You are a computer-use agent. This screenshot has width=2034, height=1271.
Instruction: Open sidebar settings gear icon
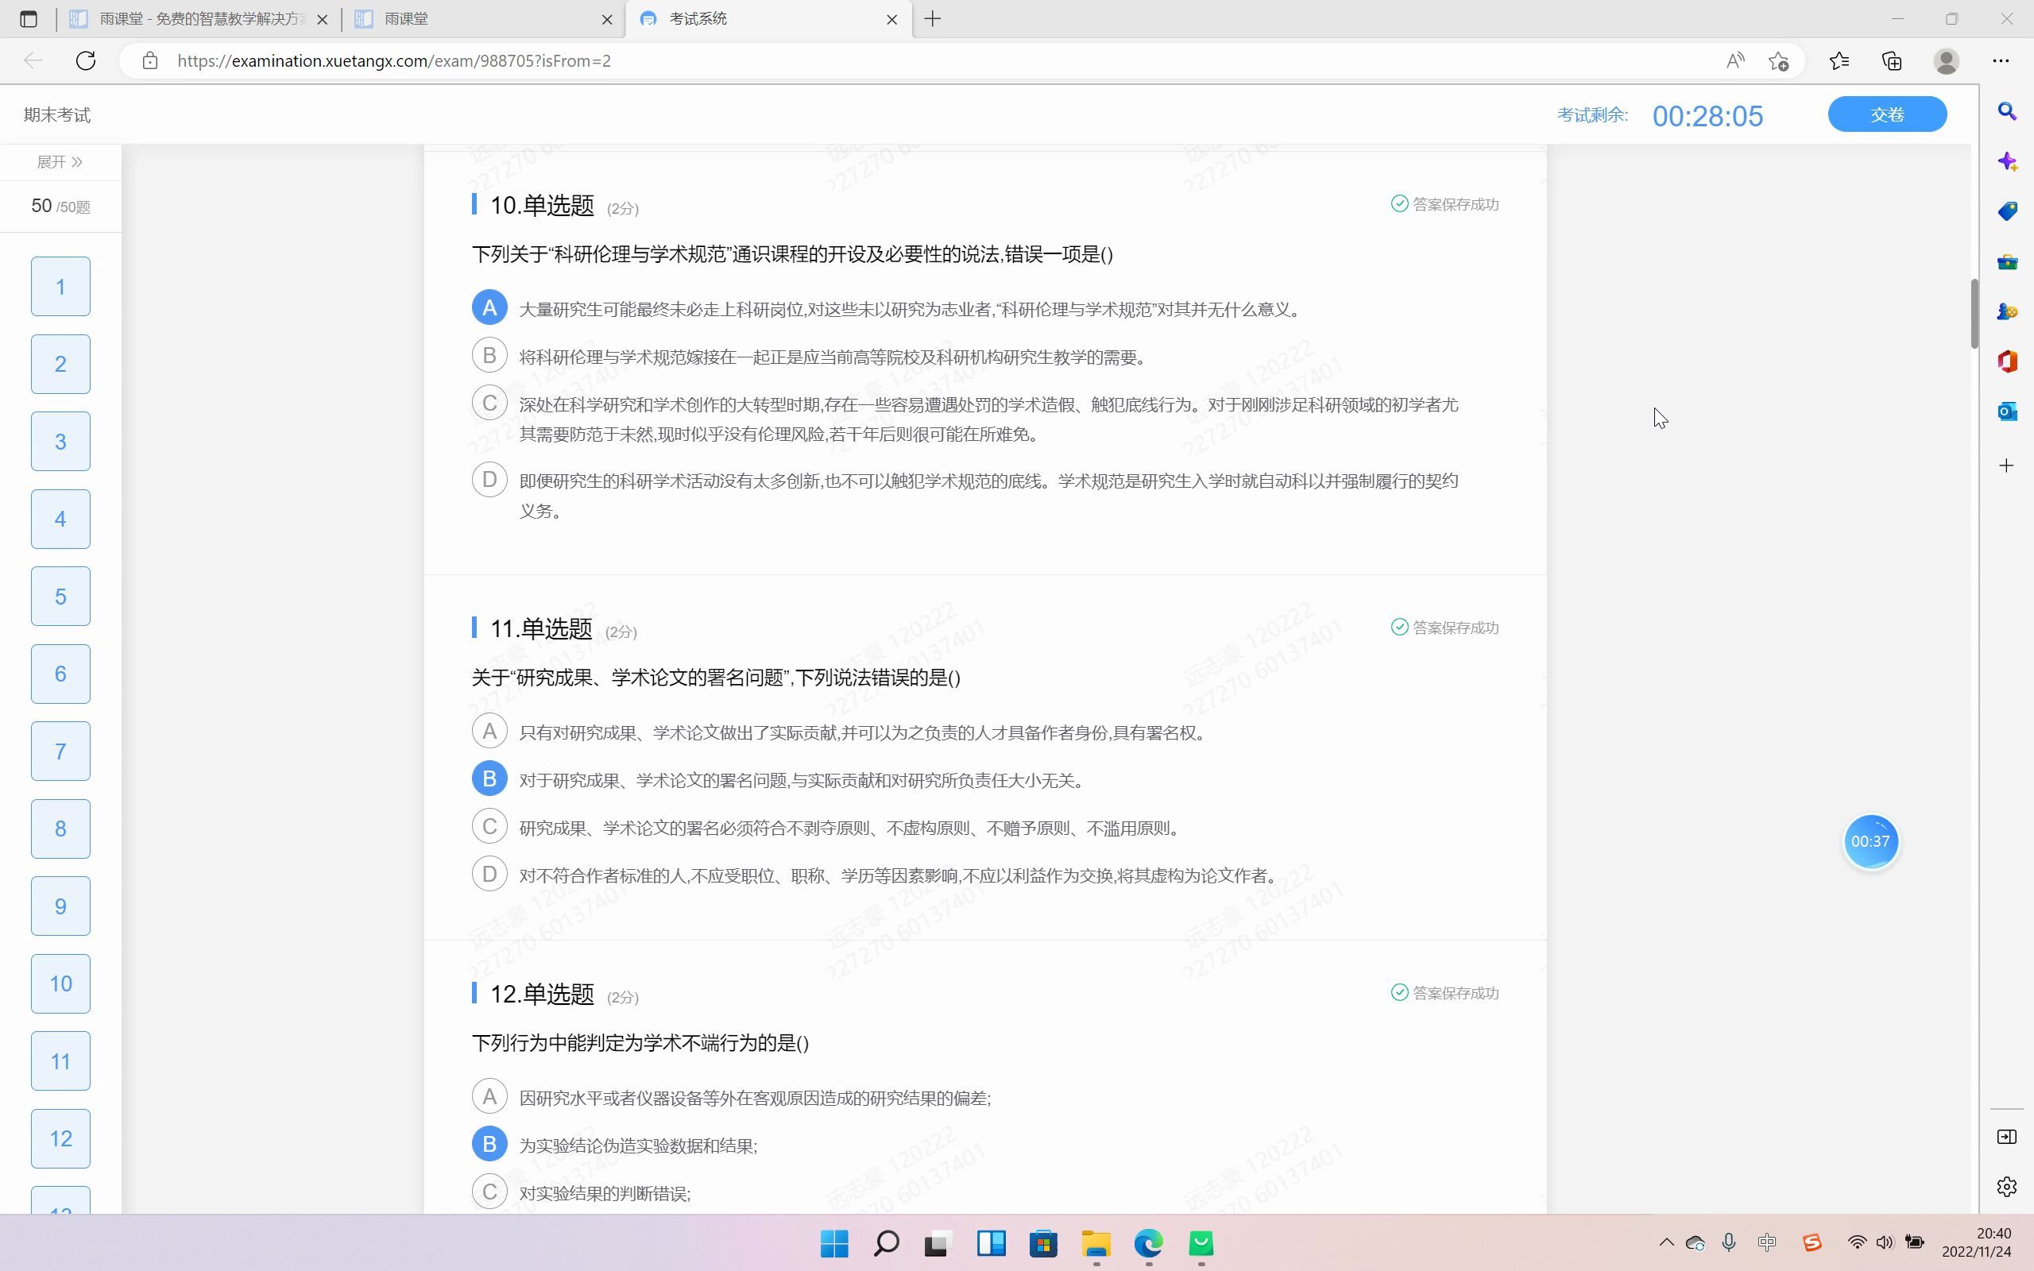tap(2007, 1186)
